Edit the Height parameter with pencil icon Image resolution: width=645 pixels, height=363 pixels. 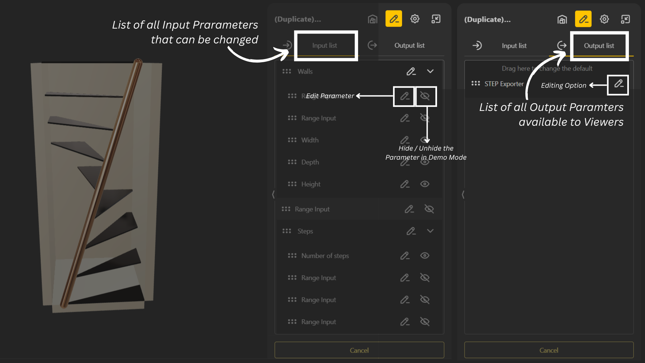click(x=405, y=184)
